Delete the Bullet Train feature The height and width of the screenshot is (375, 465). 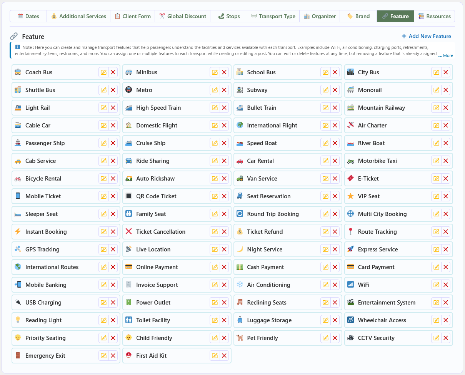pyautogui.click(x=335, y=108)
